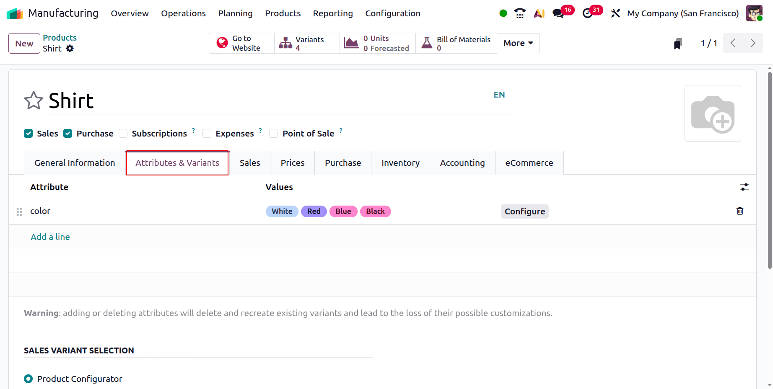This screenshot has height=389, width=773.
Task: Click the White color value tag
Action: pyautogui.click(x=282, y=211)
